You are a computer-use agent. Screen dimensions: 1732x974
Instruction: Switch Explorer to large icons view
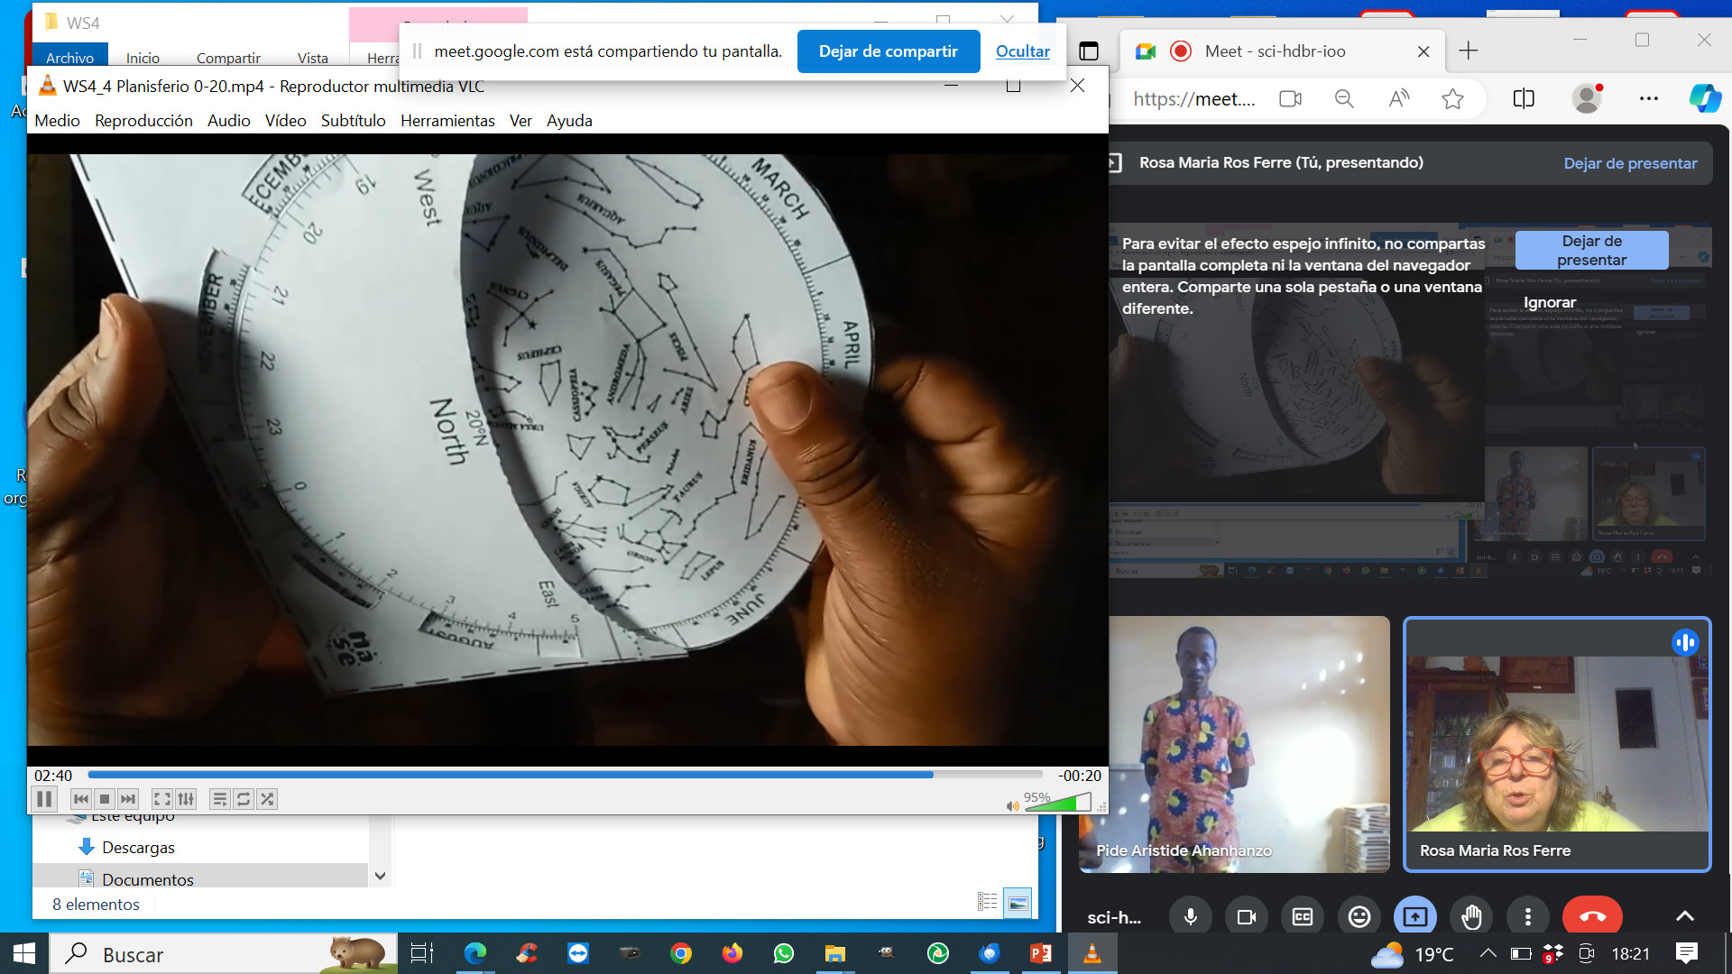point(1018,902)
